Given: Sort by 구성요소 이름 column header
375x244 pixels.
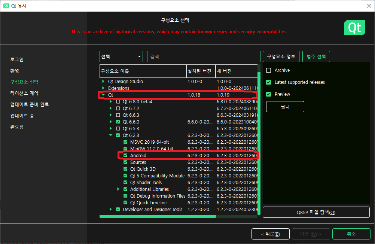Looking at the screenshot, I should pyautogui.click(x=143, y=71).
